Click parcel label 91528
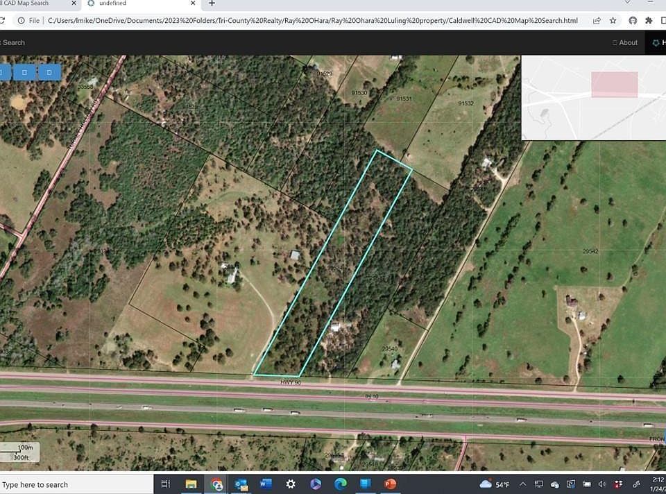 pos(190,107)
